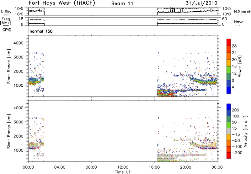This screenshot has width=251, height=174.
Task: Click the '200' velocity colorbar tick
Action: click(x=236, y=110)
